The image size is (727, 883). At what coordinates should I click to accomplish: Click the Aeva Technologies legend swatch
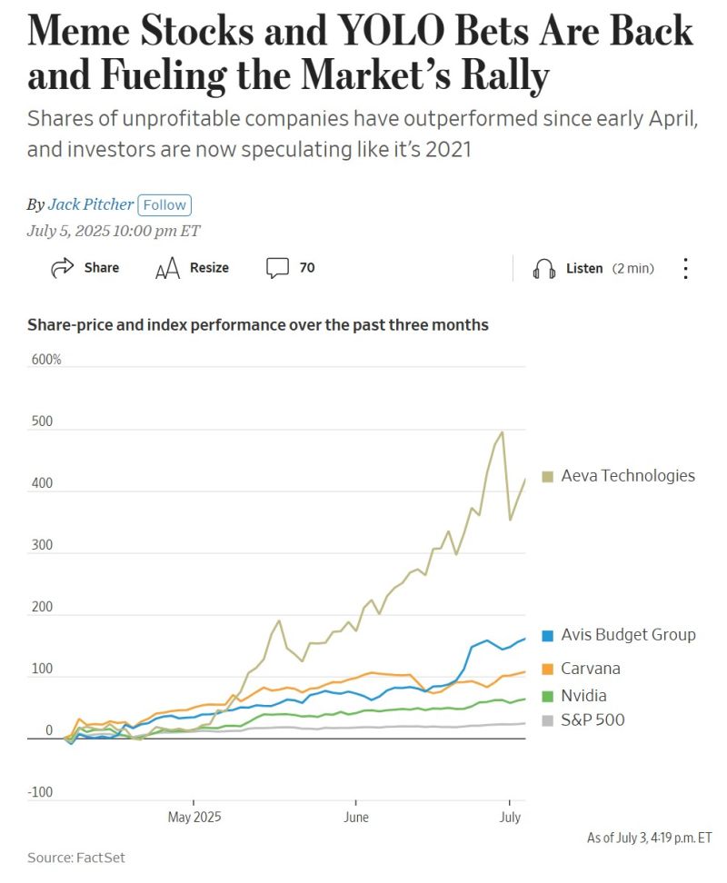(x=548, y=476)
